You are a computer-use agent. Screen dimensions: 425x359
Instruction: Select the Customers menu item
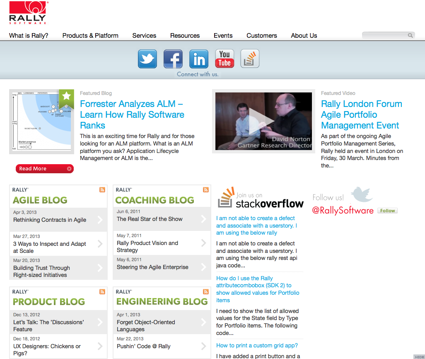point(262,36)
